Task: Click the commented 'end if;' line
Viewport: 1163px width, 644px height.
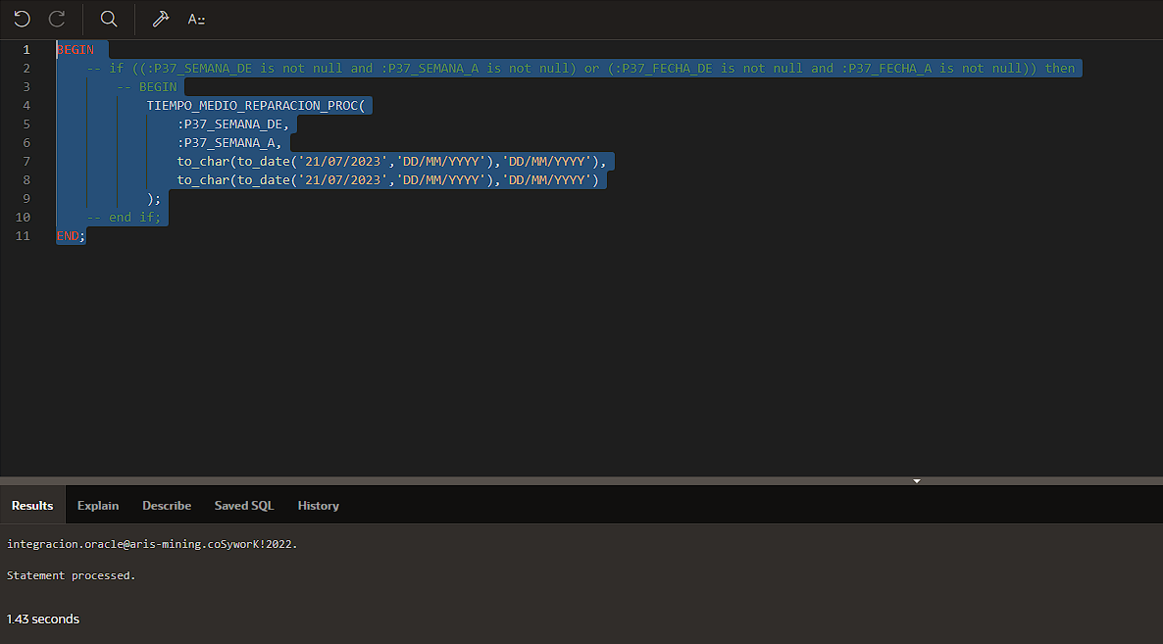Action: point(124,218)
